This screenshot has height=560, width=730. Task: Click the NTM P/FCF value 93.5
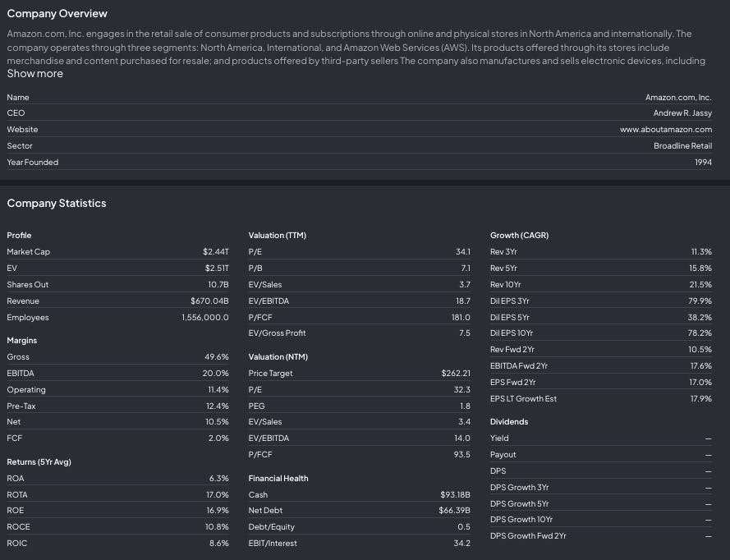461,454
